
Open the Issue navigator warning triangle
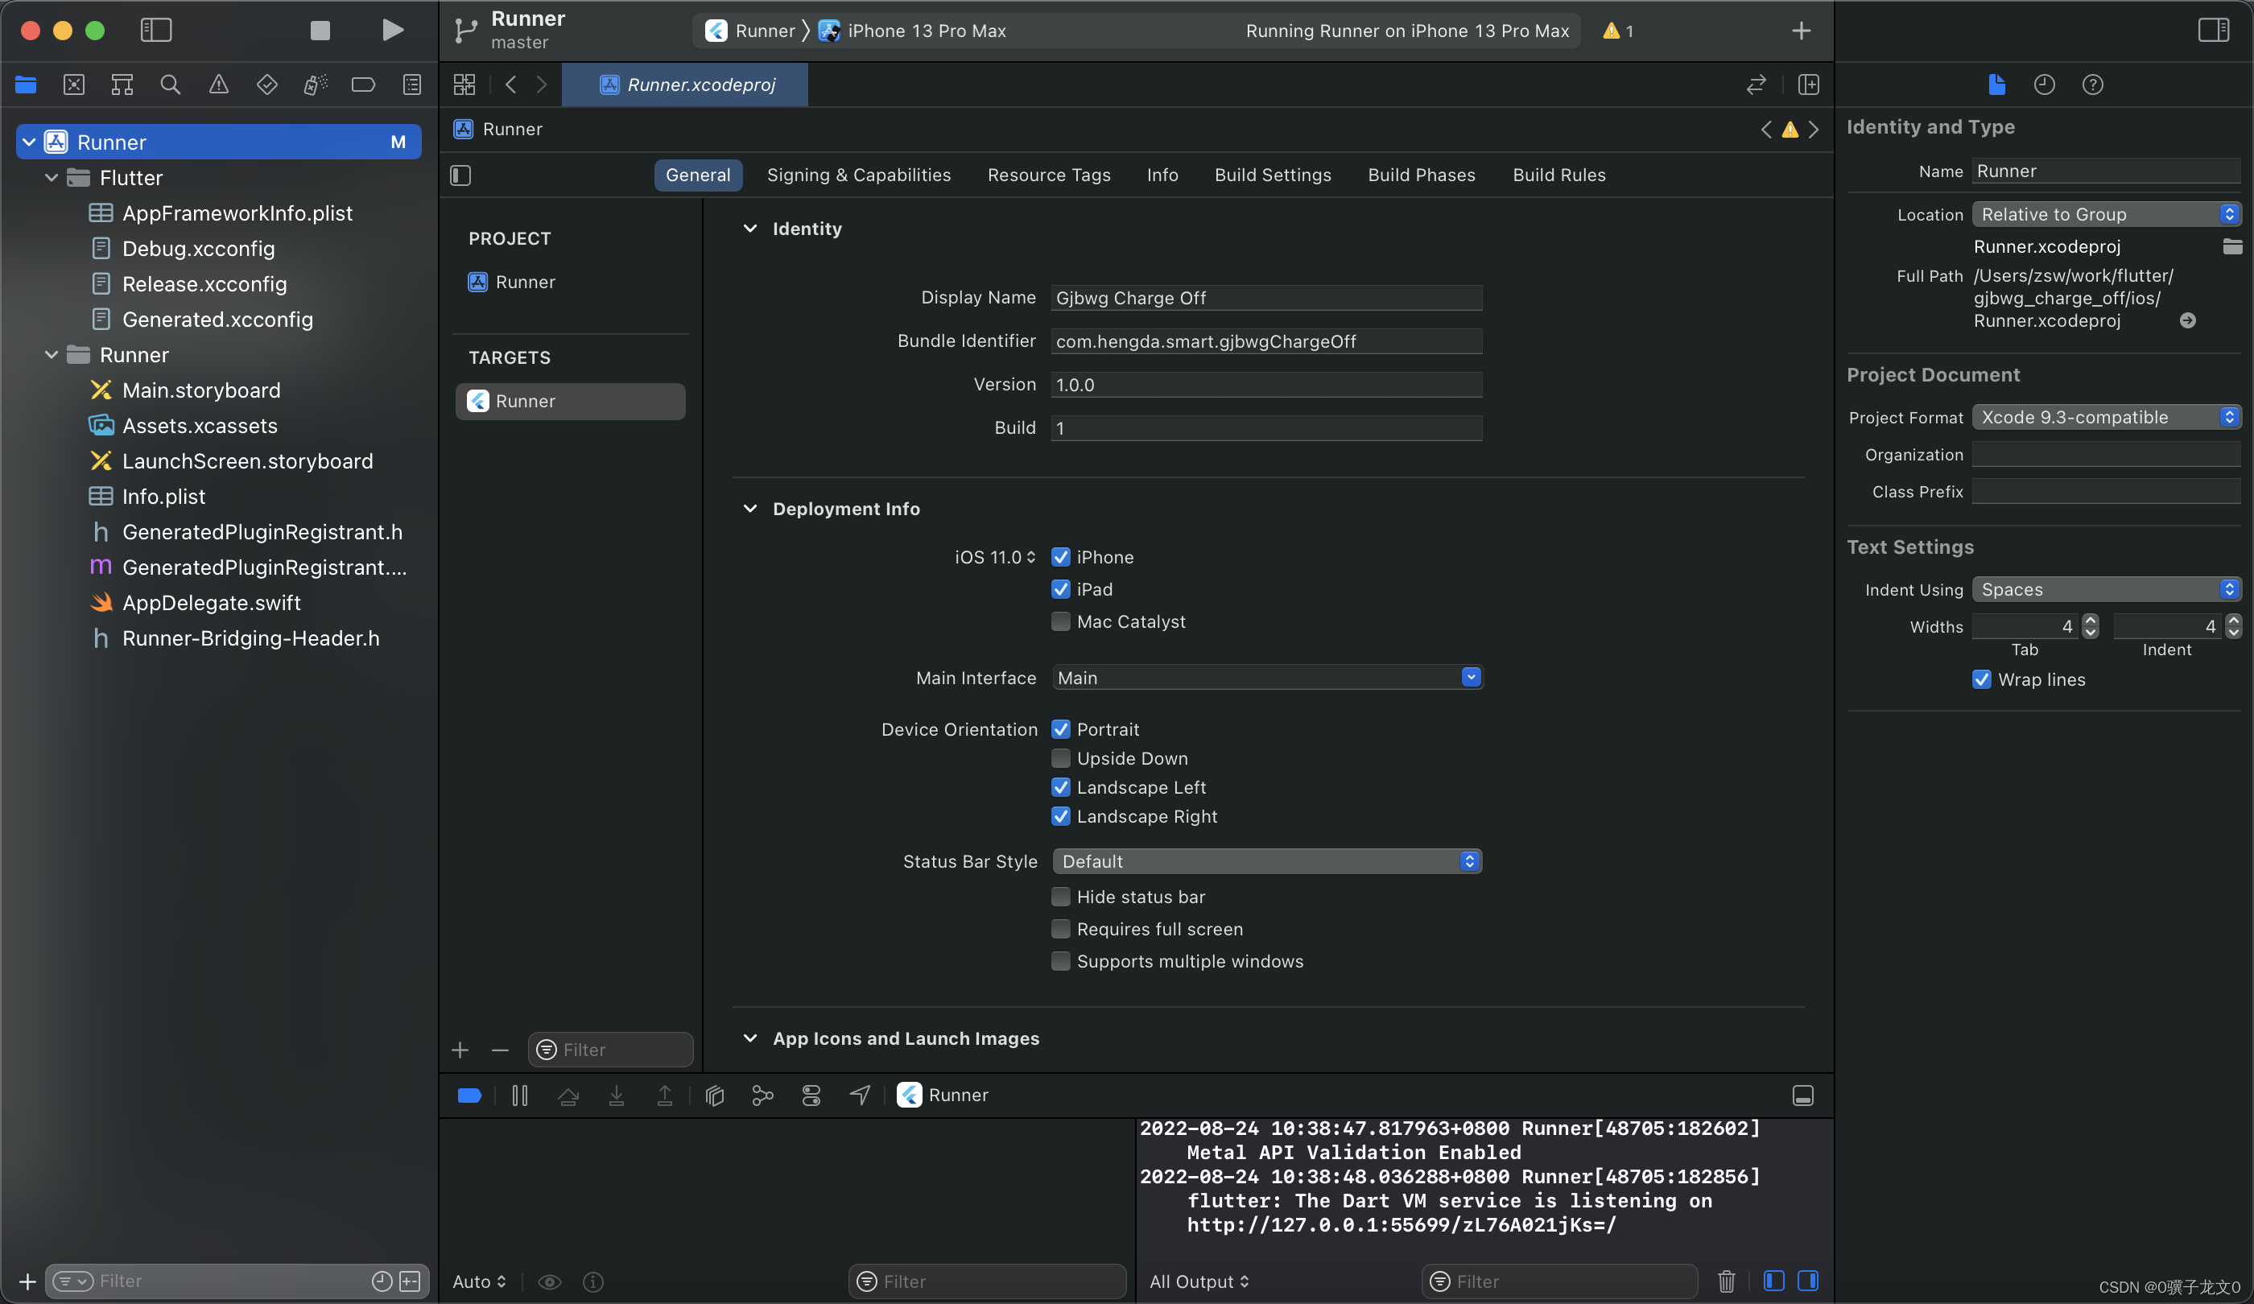(218, 85)
